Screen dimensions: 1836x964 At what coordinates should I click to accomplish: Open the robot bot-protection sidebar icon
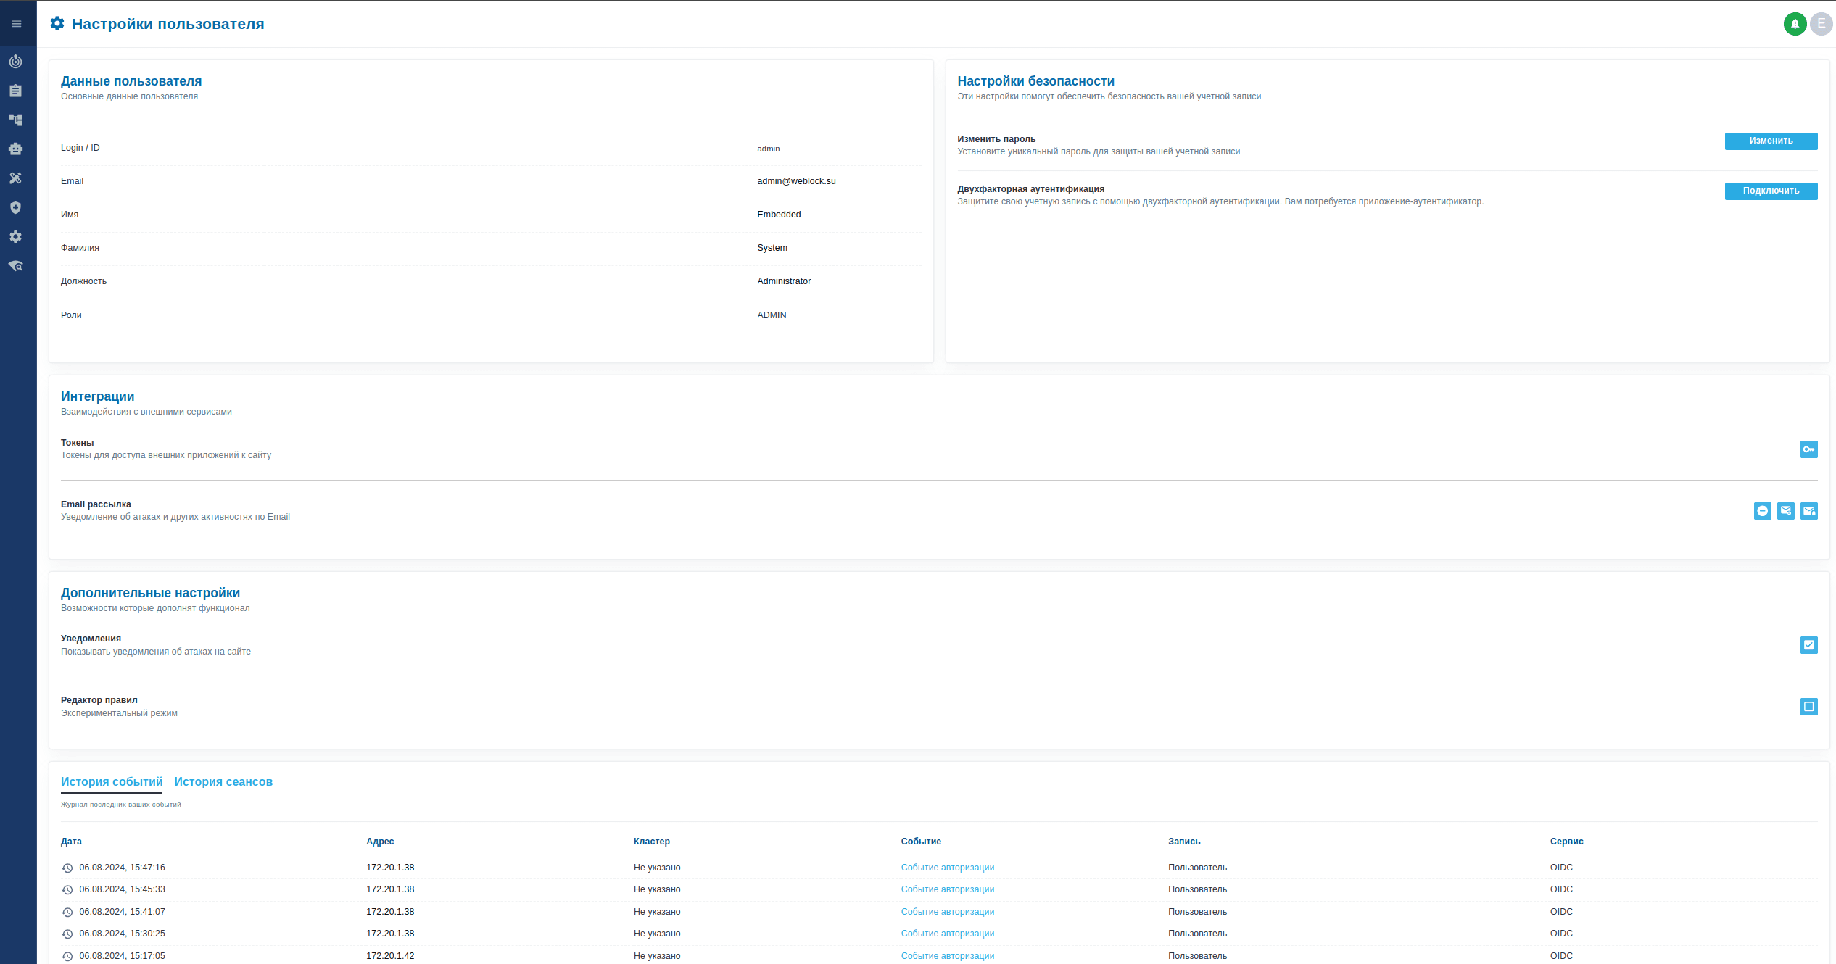pos(16,149)
